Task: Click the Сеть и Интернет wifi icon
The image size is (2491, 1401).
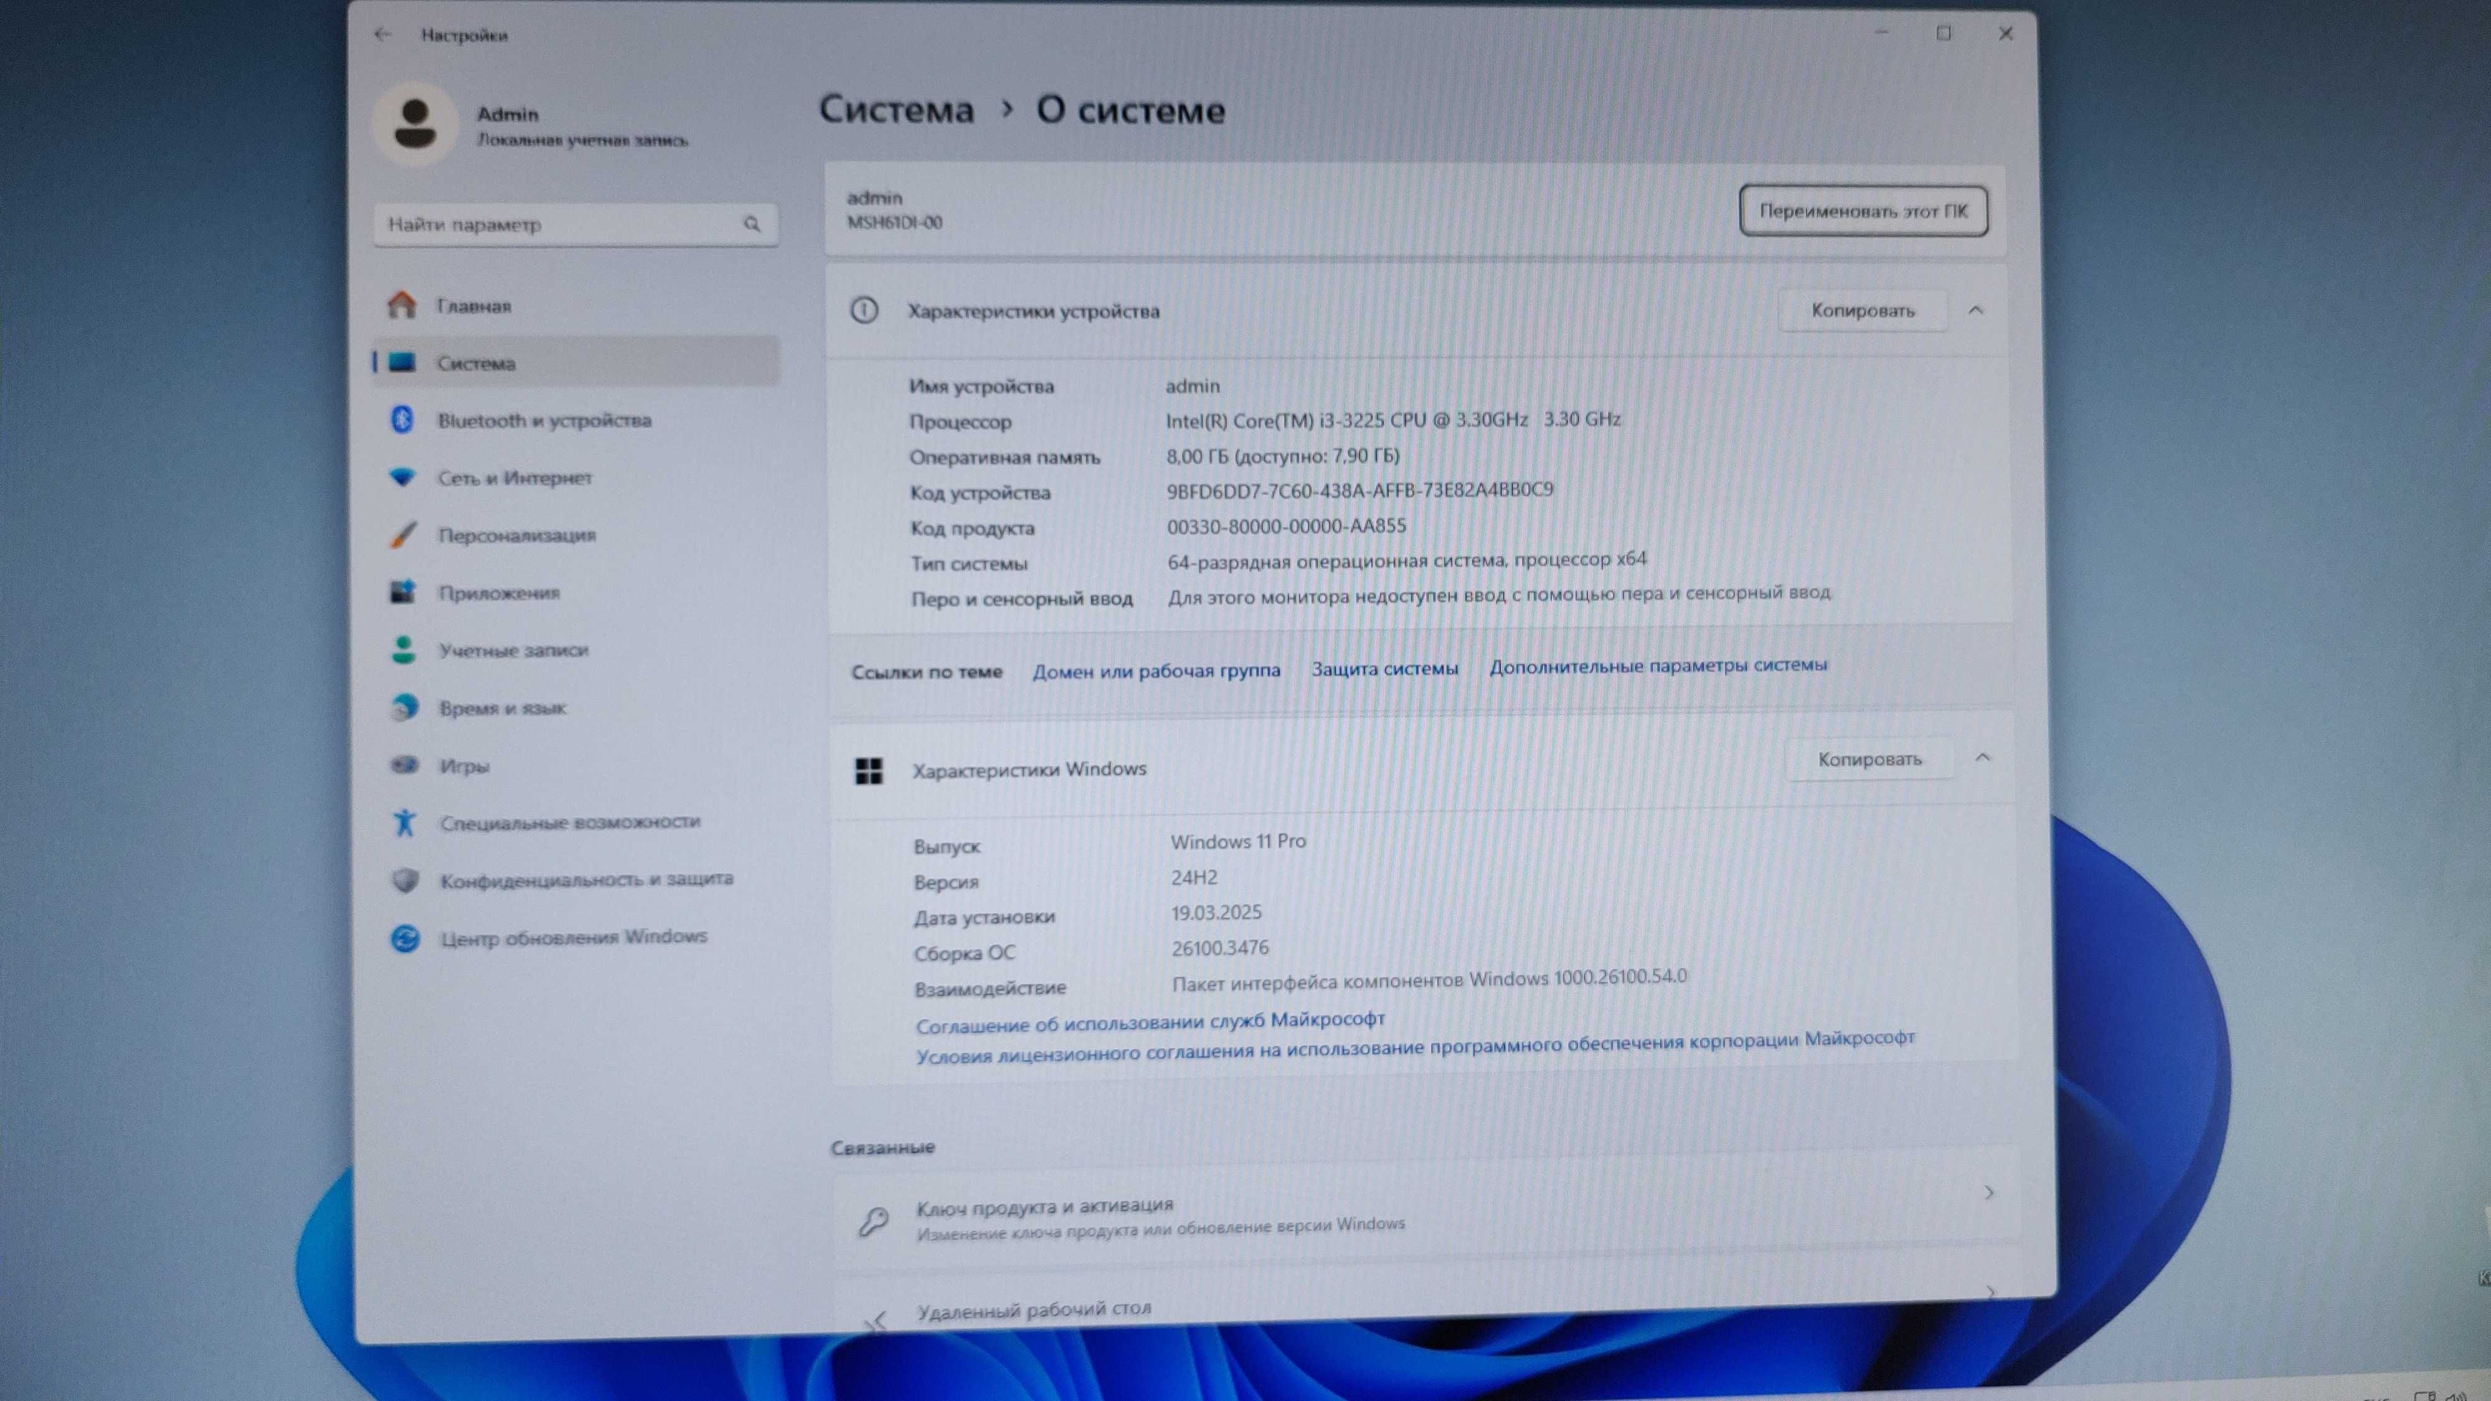Action: [x=402, y=477]
